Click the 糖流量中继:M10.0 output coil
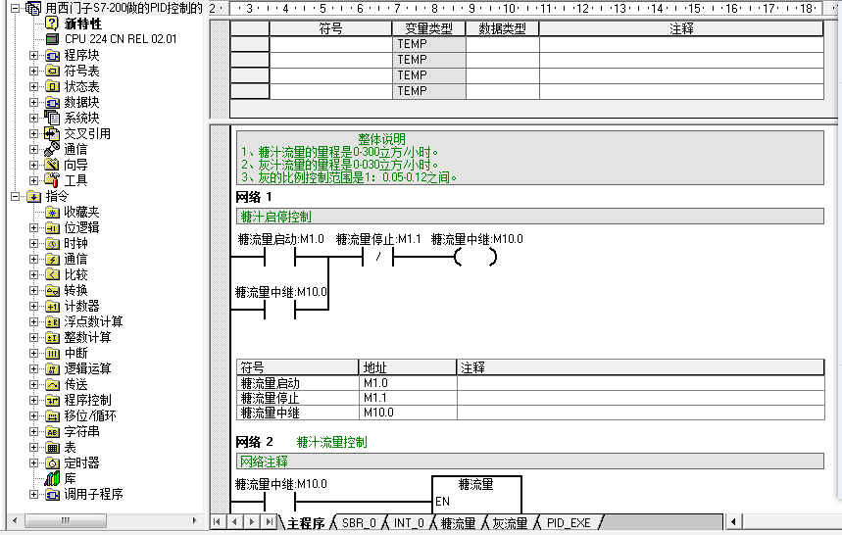842x535 pixels. 475,259
